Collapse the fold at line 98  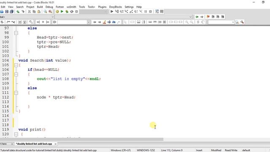16,33
